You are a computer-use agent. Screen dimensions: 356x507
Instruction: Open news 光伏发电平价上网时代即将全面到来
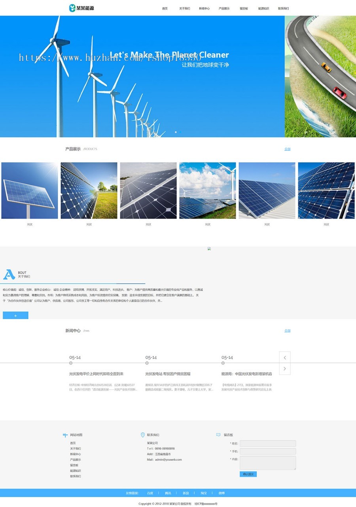click(97, 374)
